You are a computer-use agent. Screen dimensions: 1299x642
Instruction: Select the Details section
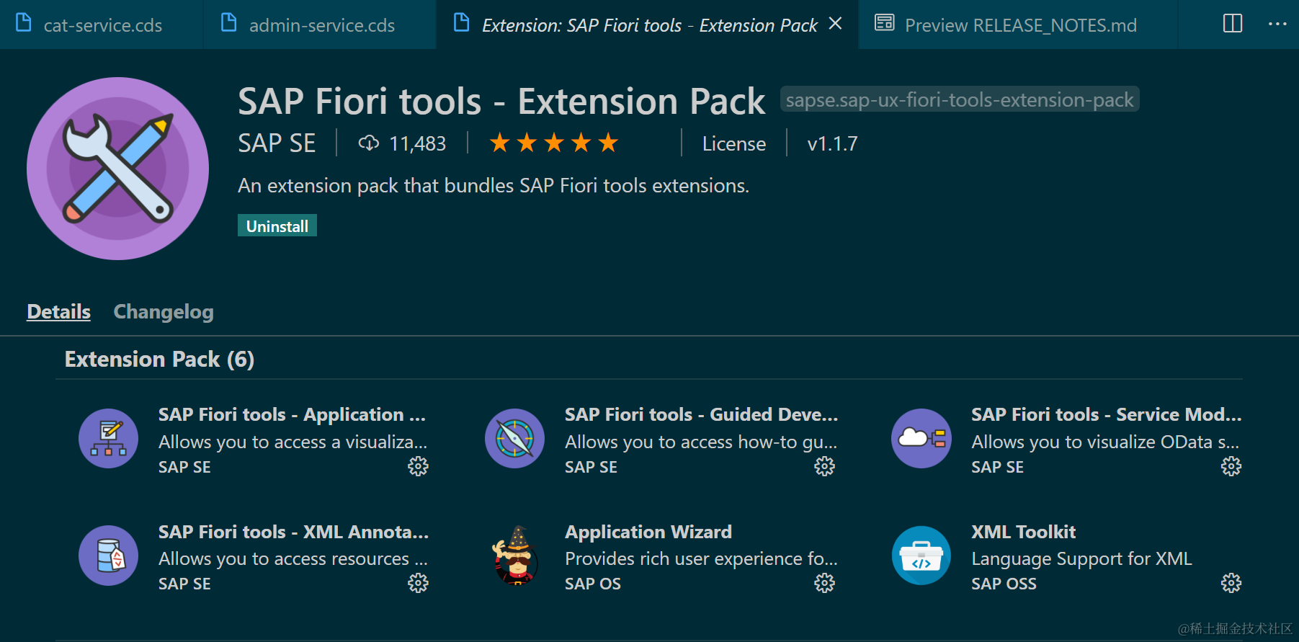point(58,311)
